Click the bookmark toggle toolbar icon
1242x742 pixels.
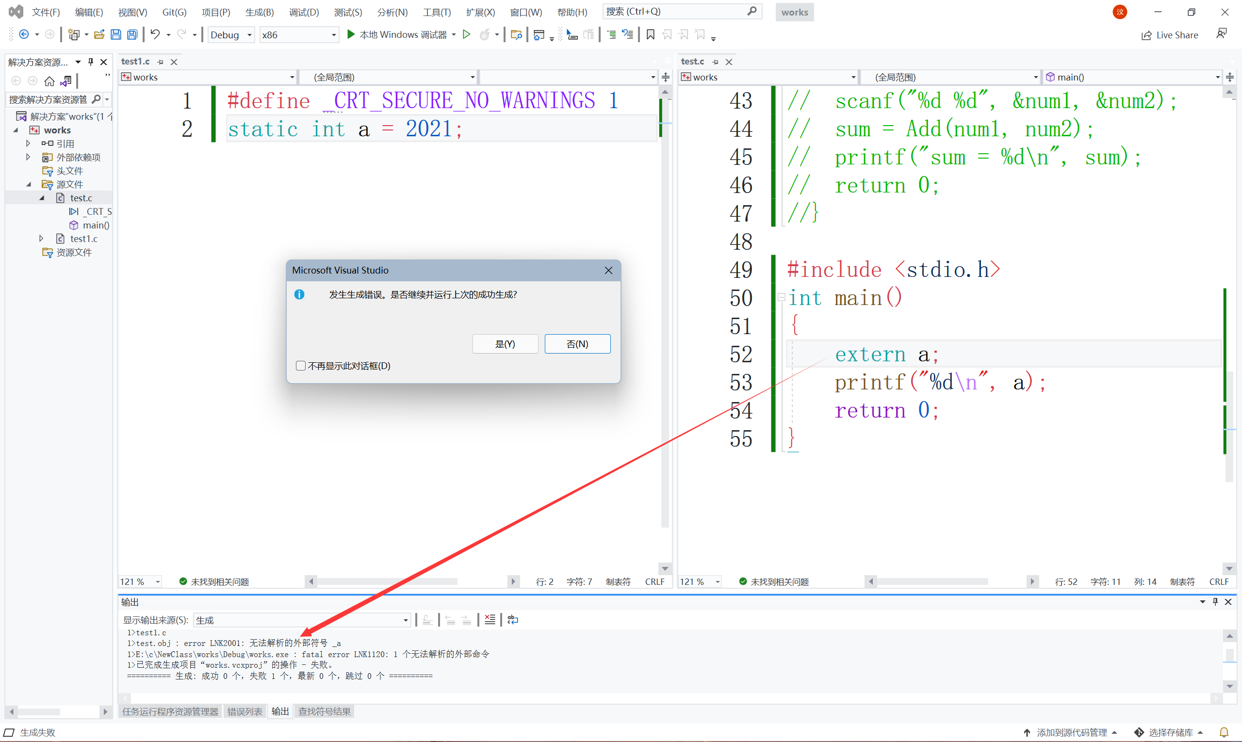650,34
